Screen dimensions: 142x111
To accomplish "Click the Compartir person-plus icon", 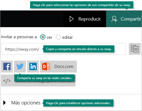I will (114, 19).
